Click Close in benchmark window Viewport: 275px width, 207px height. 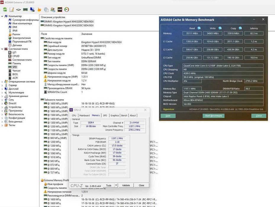tap(259, 116)
